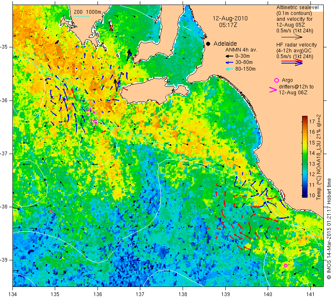Click the Argo float circle near 135E 38S
332x299 pixels.
51,212
